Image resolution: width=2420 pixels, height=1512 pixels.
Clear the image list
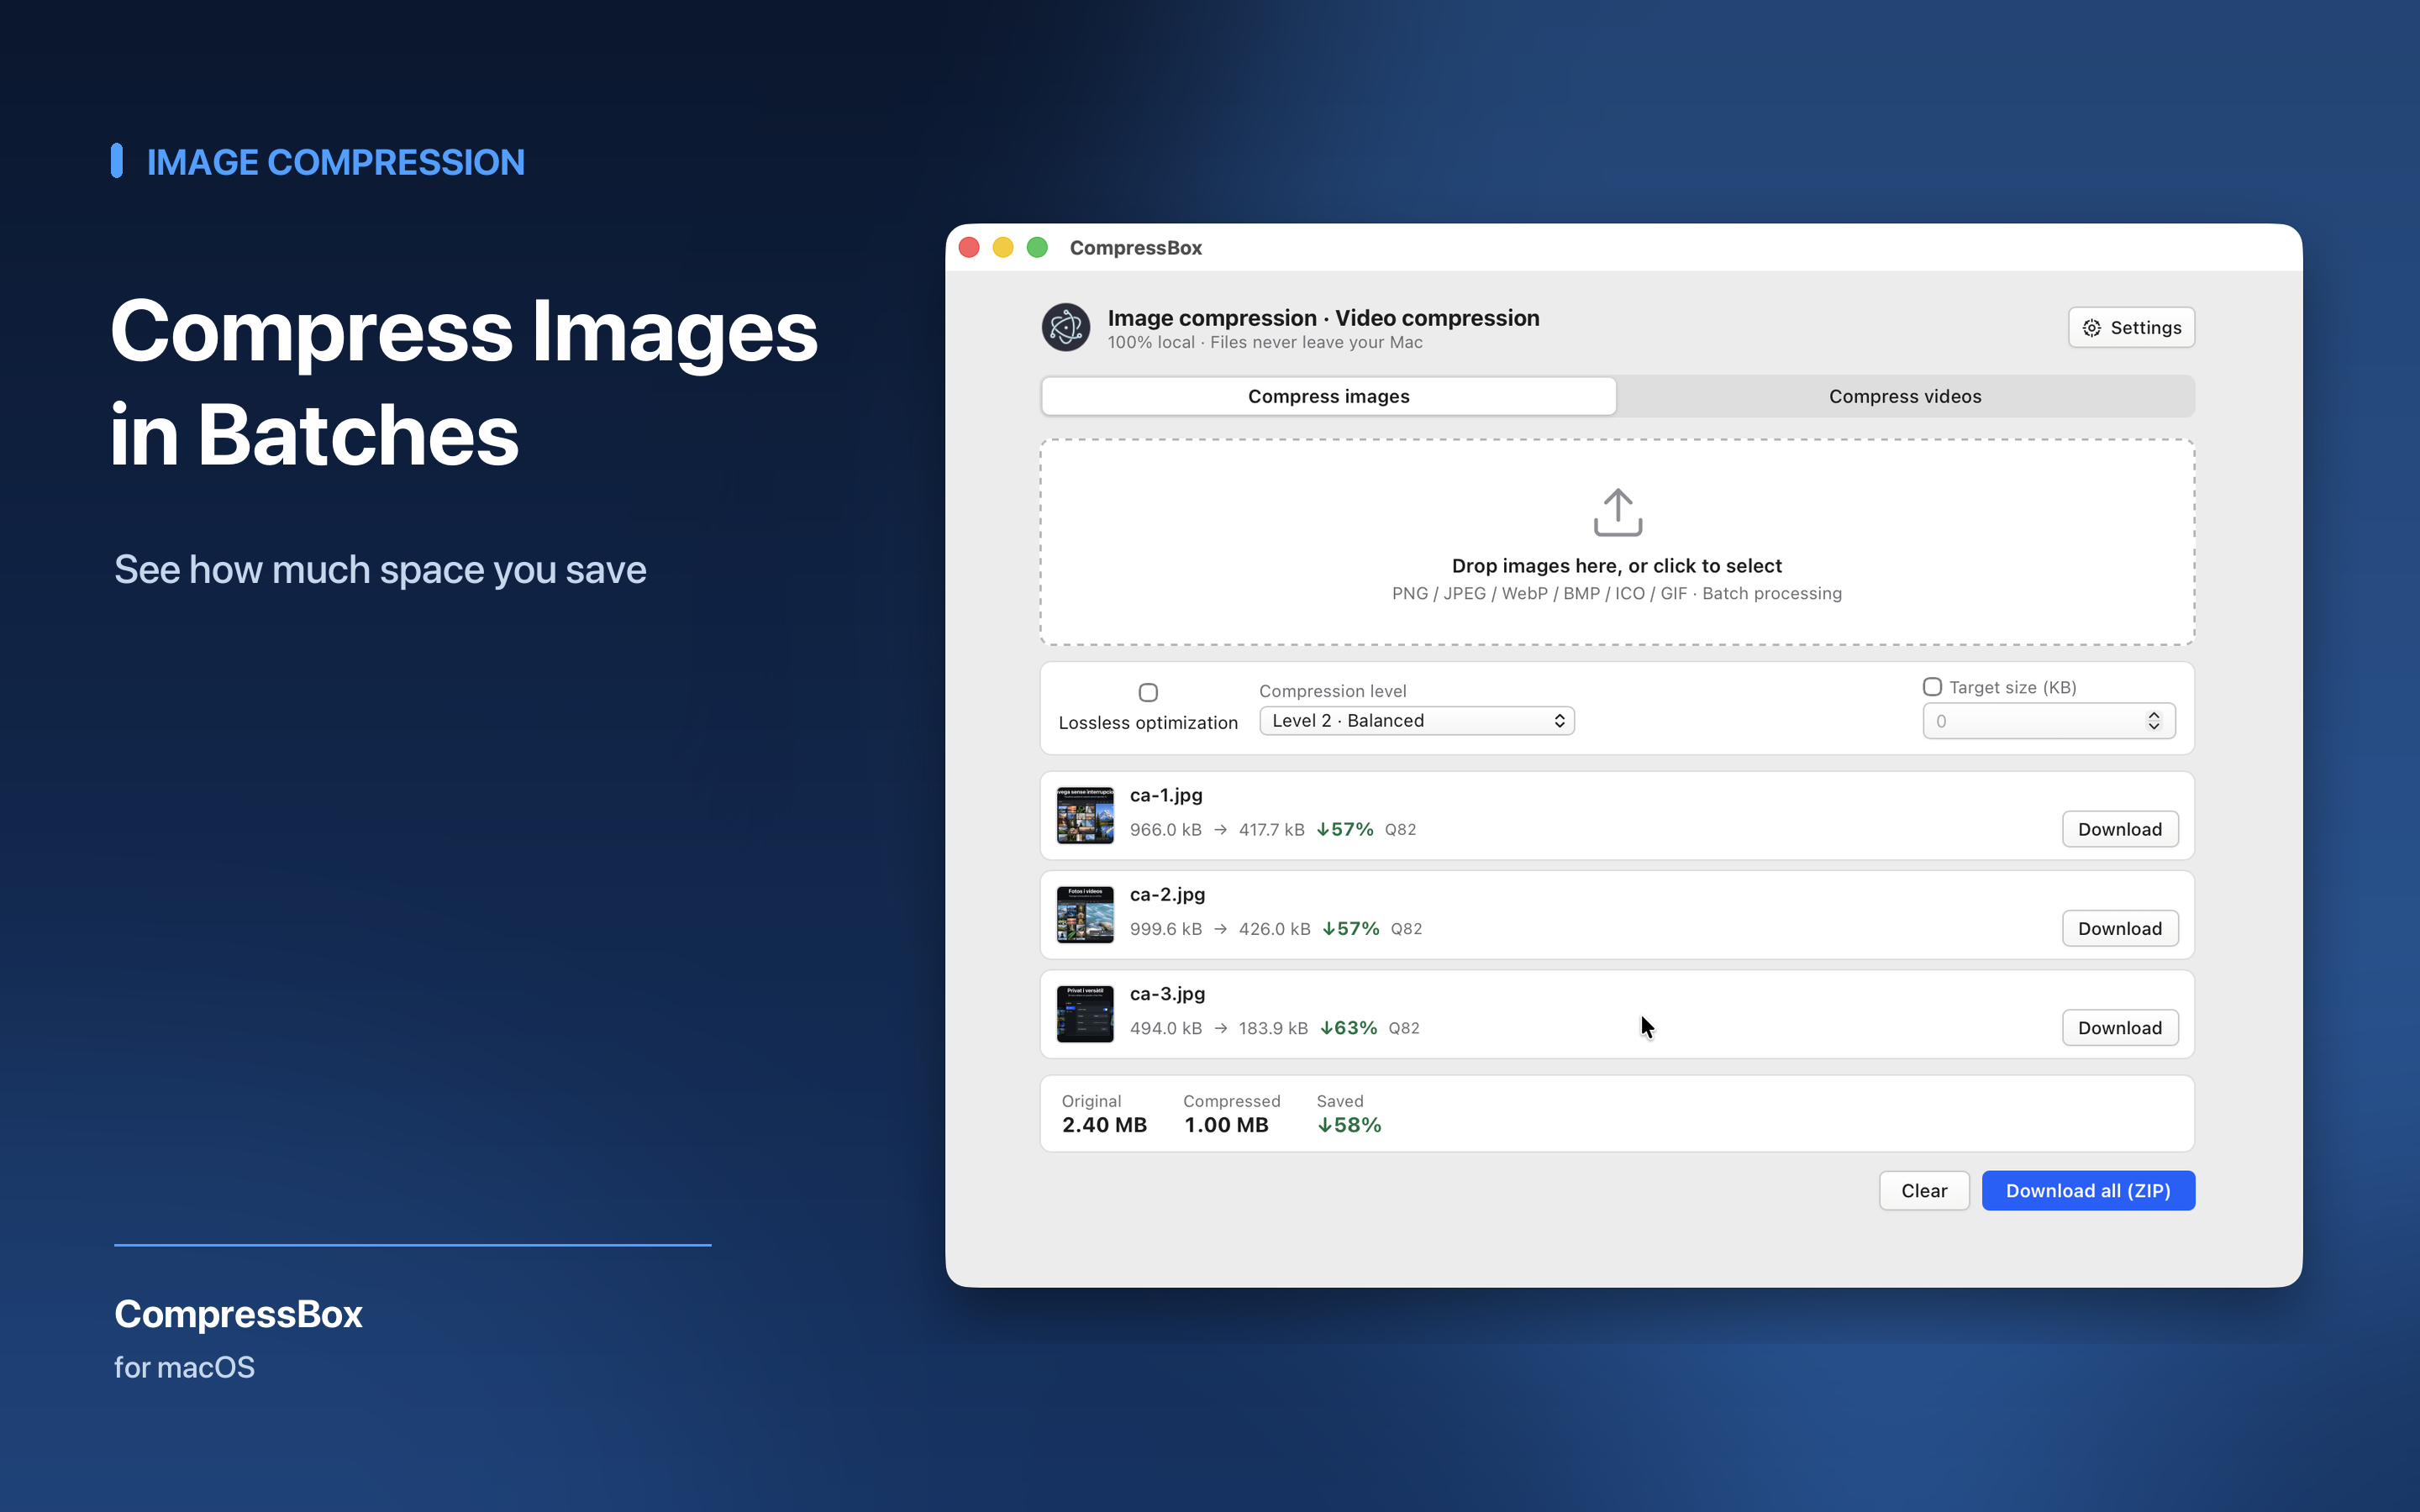pos(1923,1190)
